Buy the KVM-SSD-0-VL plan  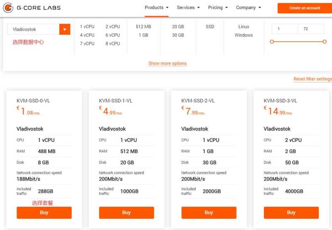[x=44, y=213]
